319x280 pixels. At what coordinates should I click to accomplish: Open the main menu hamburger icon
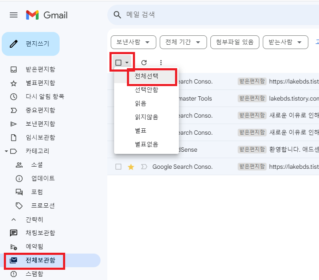pyautogui.click(x=14, y=15)
